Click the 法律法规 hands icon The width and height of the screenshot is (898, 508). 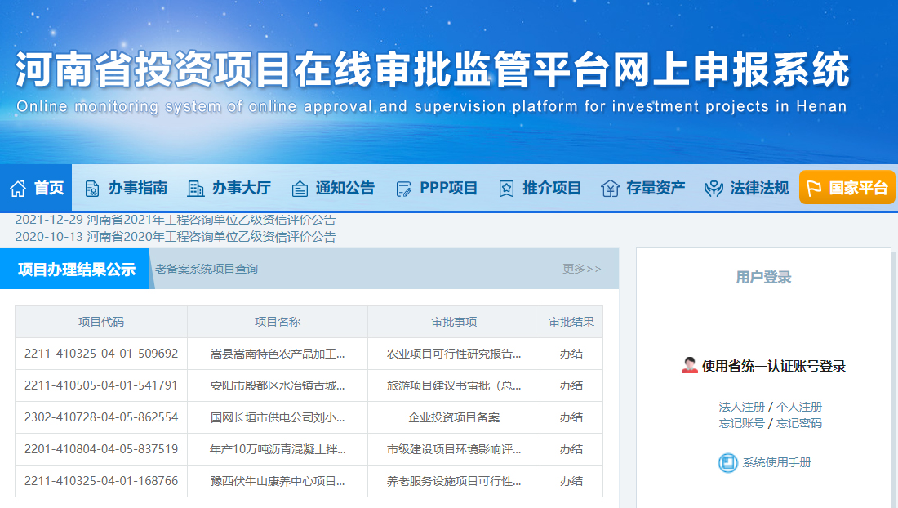[714, 189]
